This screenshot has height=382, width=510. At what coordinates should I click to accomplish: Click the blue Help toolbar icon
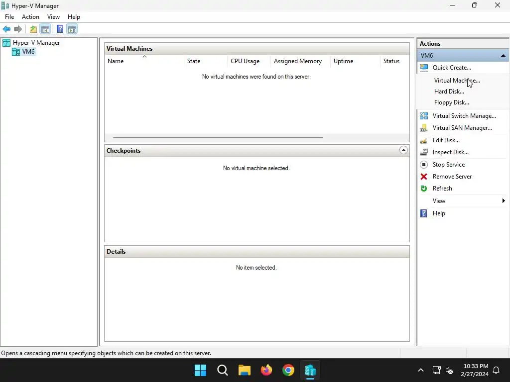click(60, 29)
